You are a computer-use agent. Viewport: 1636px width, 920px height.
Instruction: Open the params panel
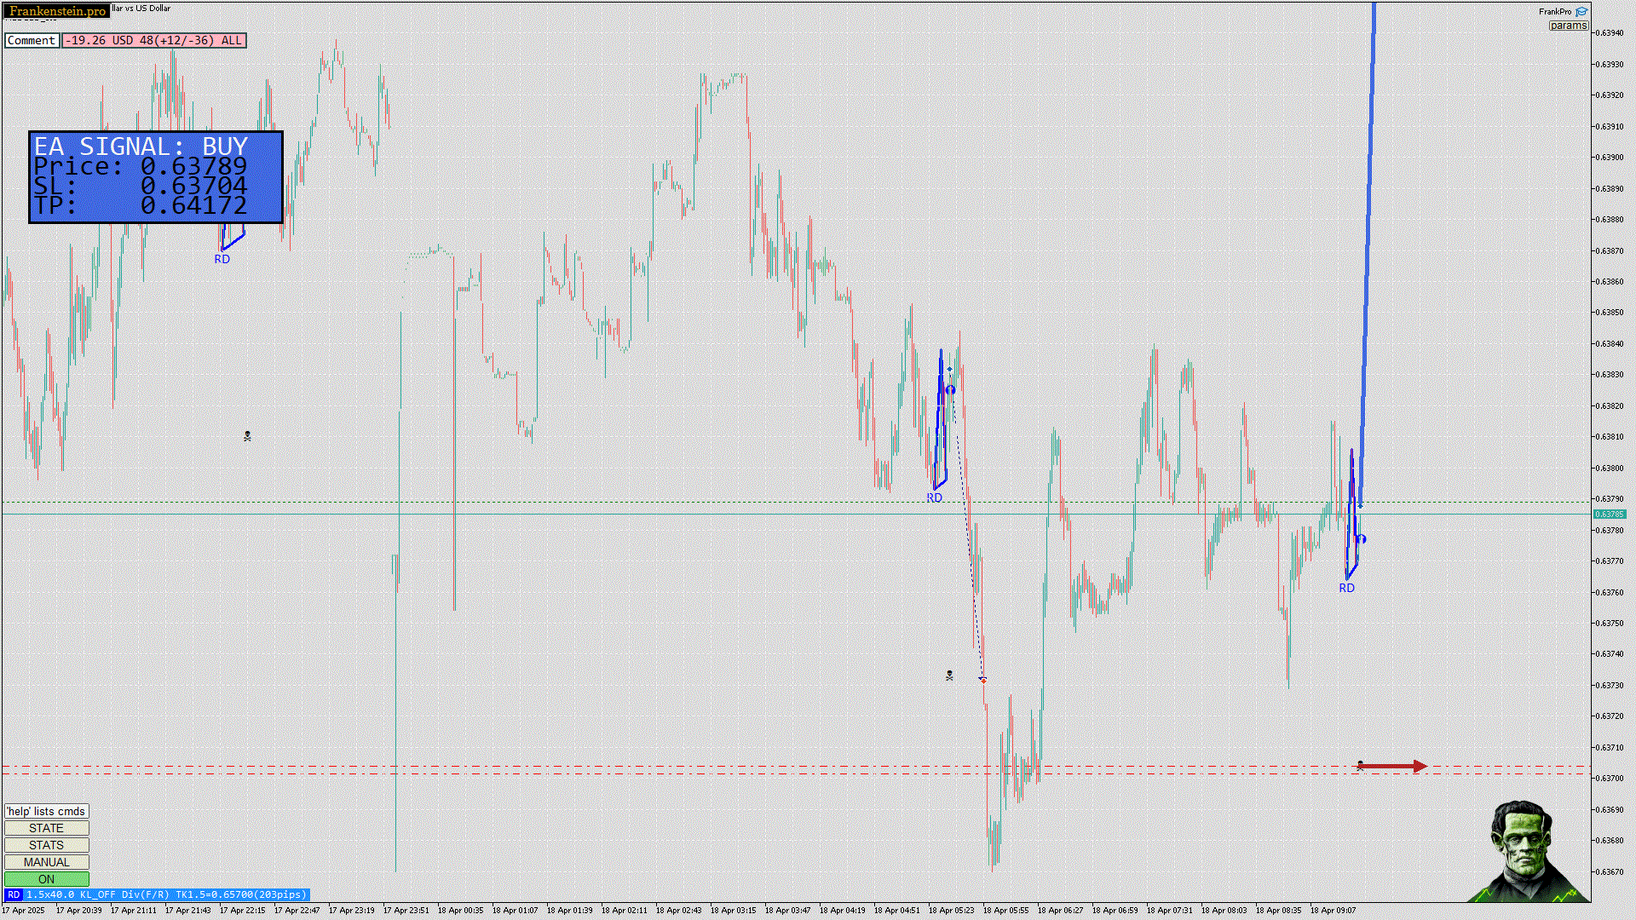(1568, 26)
